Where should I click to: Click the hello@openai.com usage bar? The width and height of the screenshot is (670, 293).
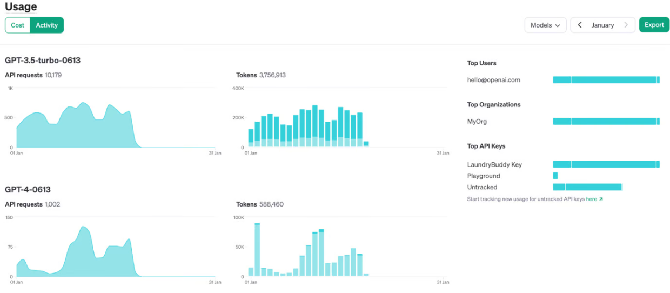click(606, 80)
